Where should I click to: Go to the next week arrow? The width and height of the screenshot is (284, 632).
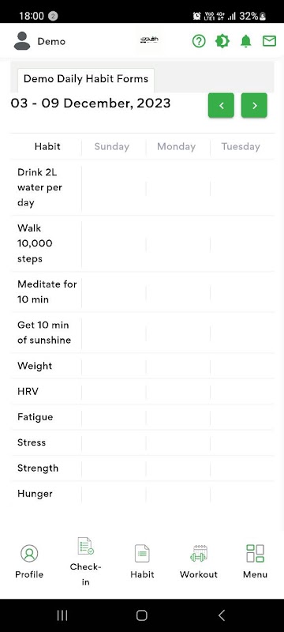click(254, 105)
